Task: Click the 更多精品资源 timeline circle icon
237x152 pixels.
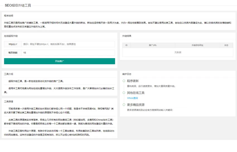Action: (124, 104)
